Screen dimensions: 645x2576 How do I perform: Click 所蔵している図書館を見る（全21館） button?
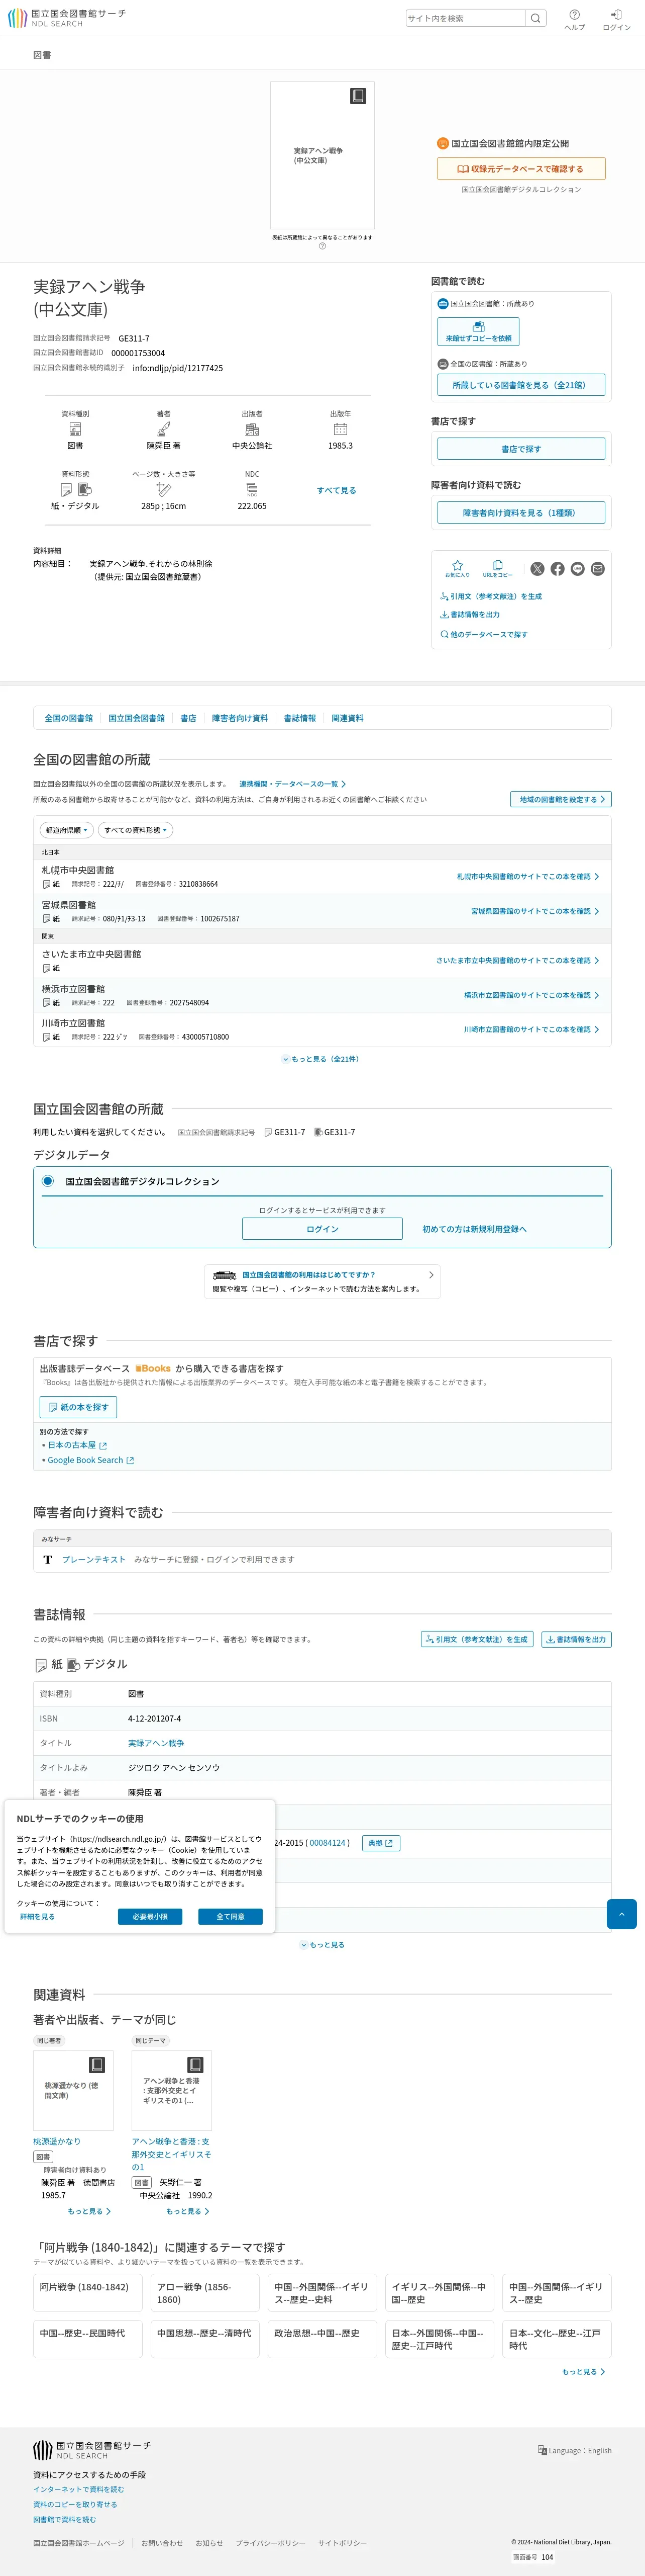pyautogui.click(x=521, y=385)
